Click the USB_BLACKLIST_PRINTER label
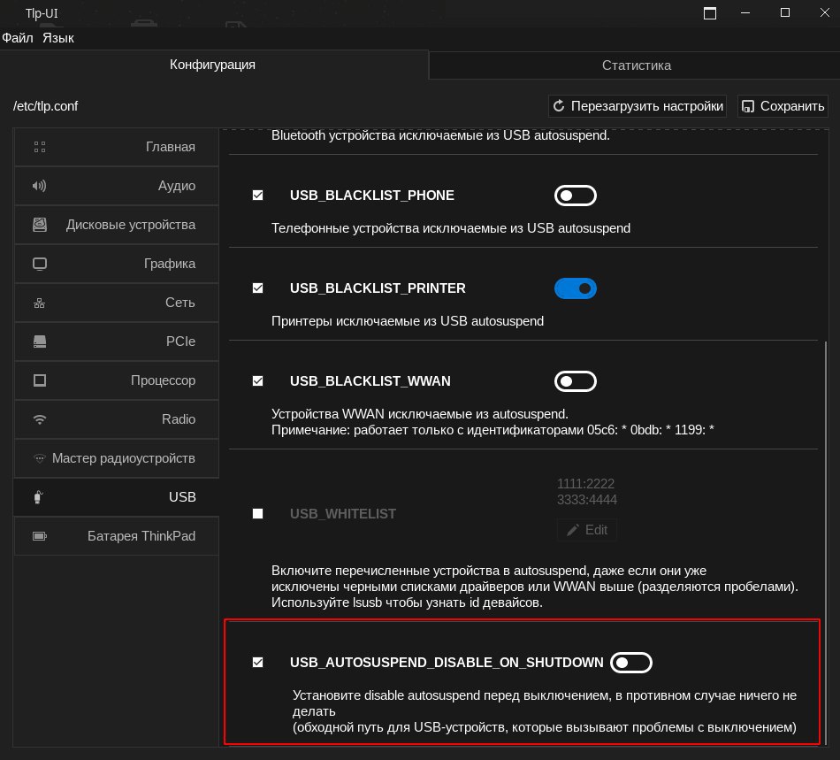This screenshot has height=760, width=840. coord(378,288)
